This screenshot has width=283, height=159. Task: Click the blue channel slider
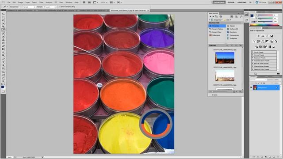tap(265, 21)
